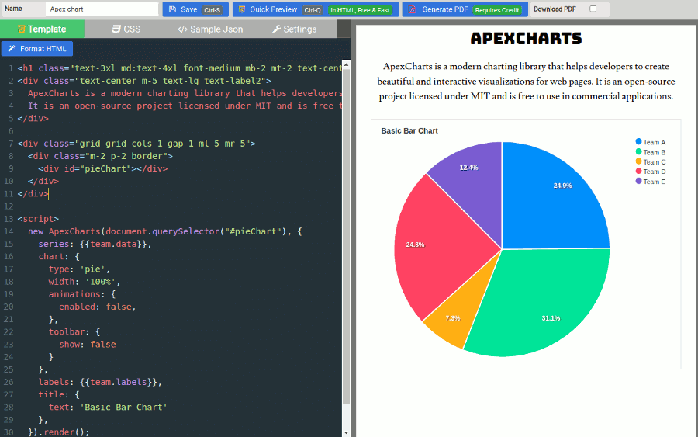Viewport: 698px width, 437px height.
Task: Click code line 9 with id="pieChart"
Action: (x=103, y=169)
